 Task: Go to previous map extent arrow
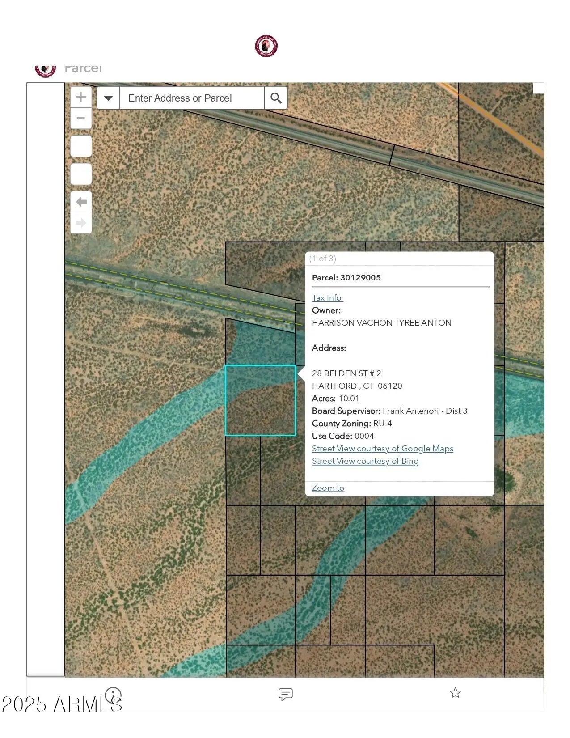point(81,202)
